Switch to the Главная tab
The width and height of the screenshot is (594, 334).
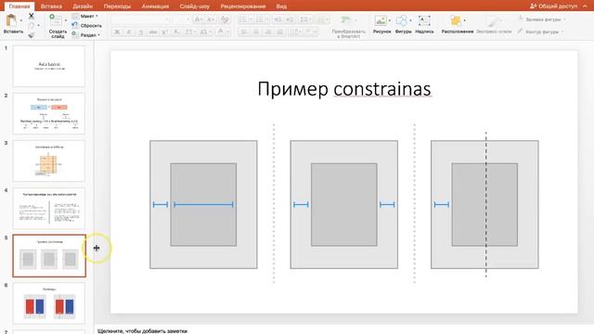click(x=19, y=6)
